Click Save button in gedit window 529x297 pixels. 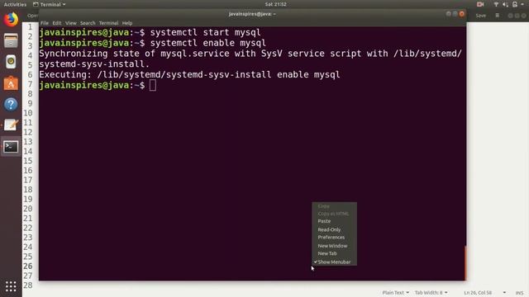(481, 16)
